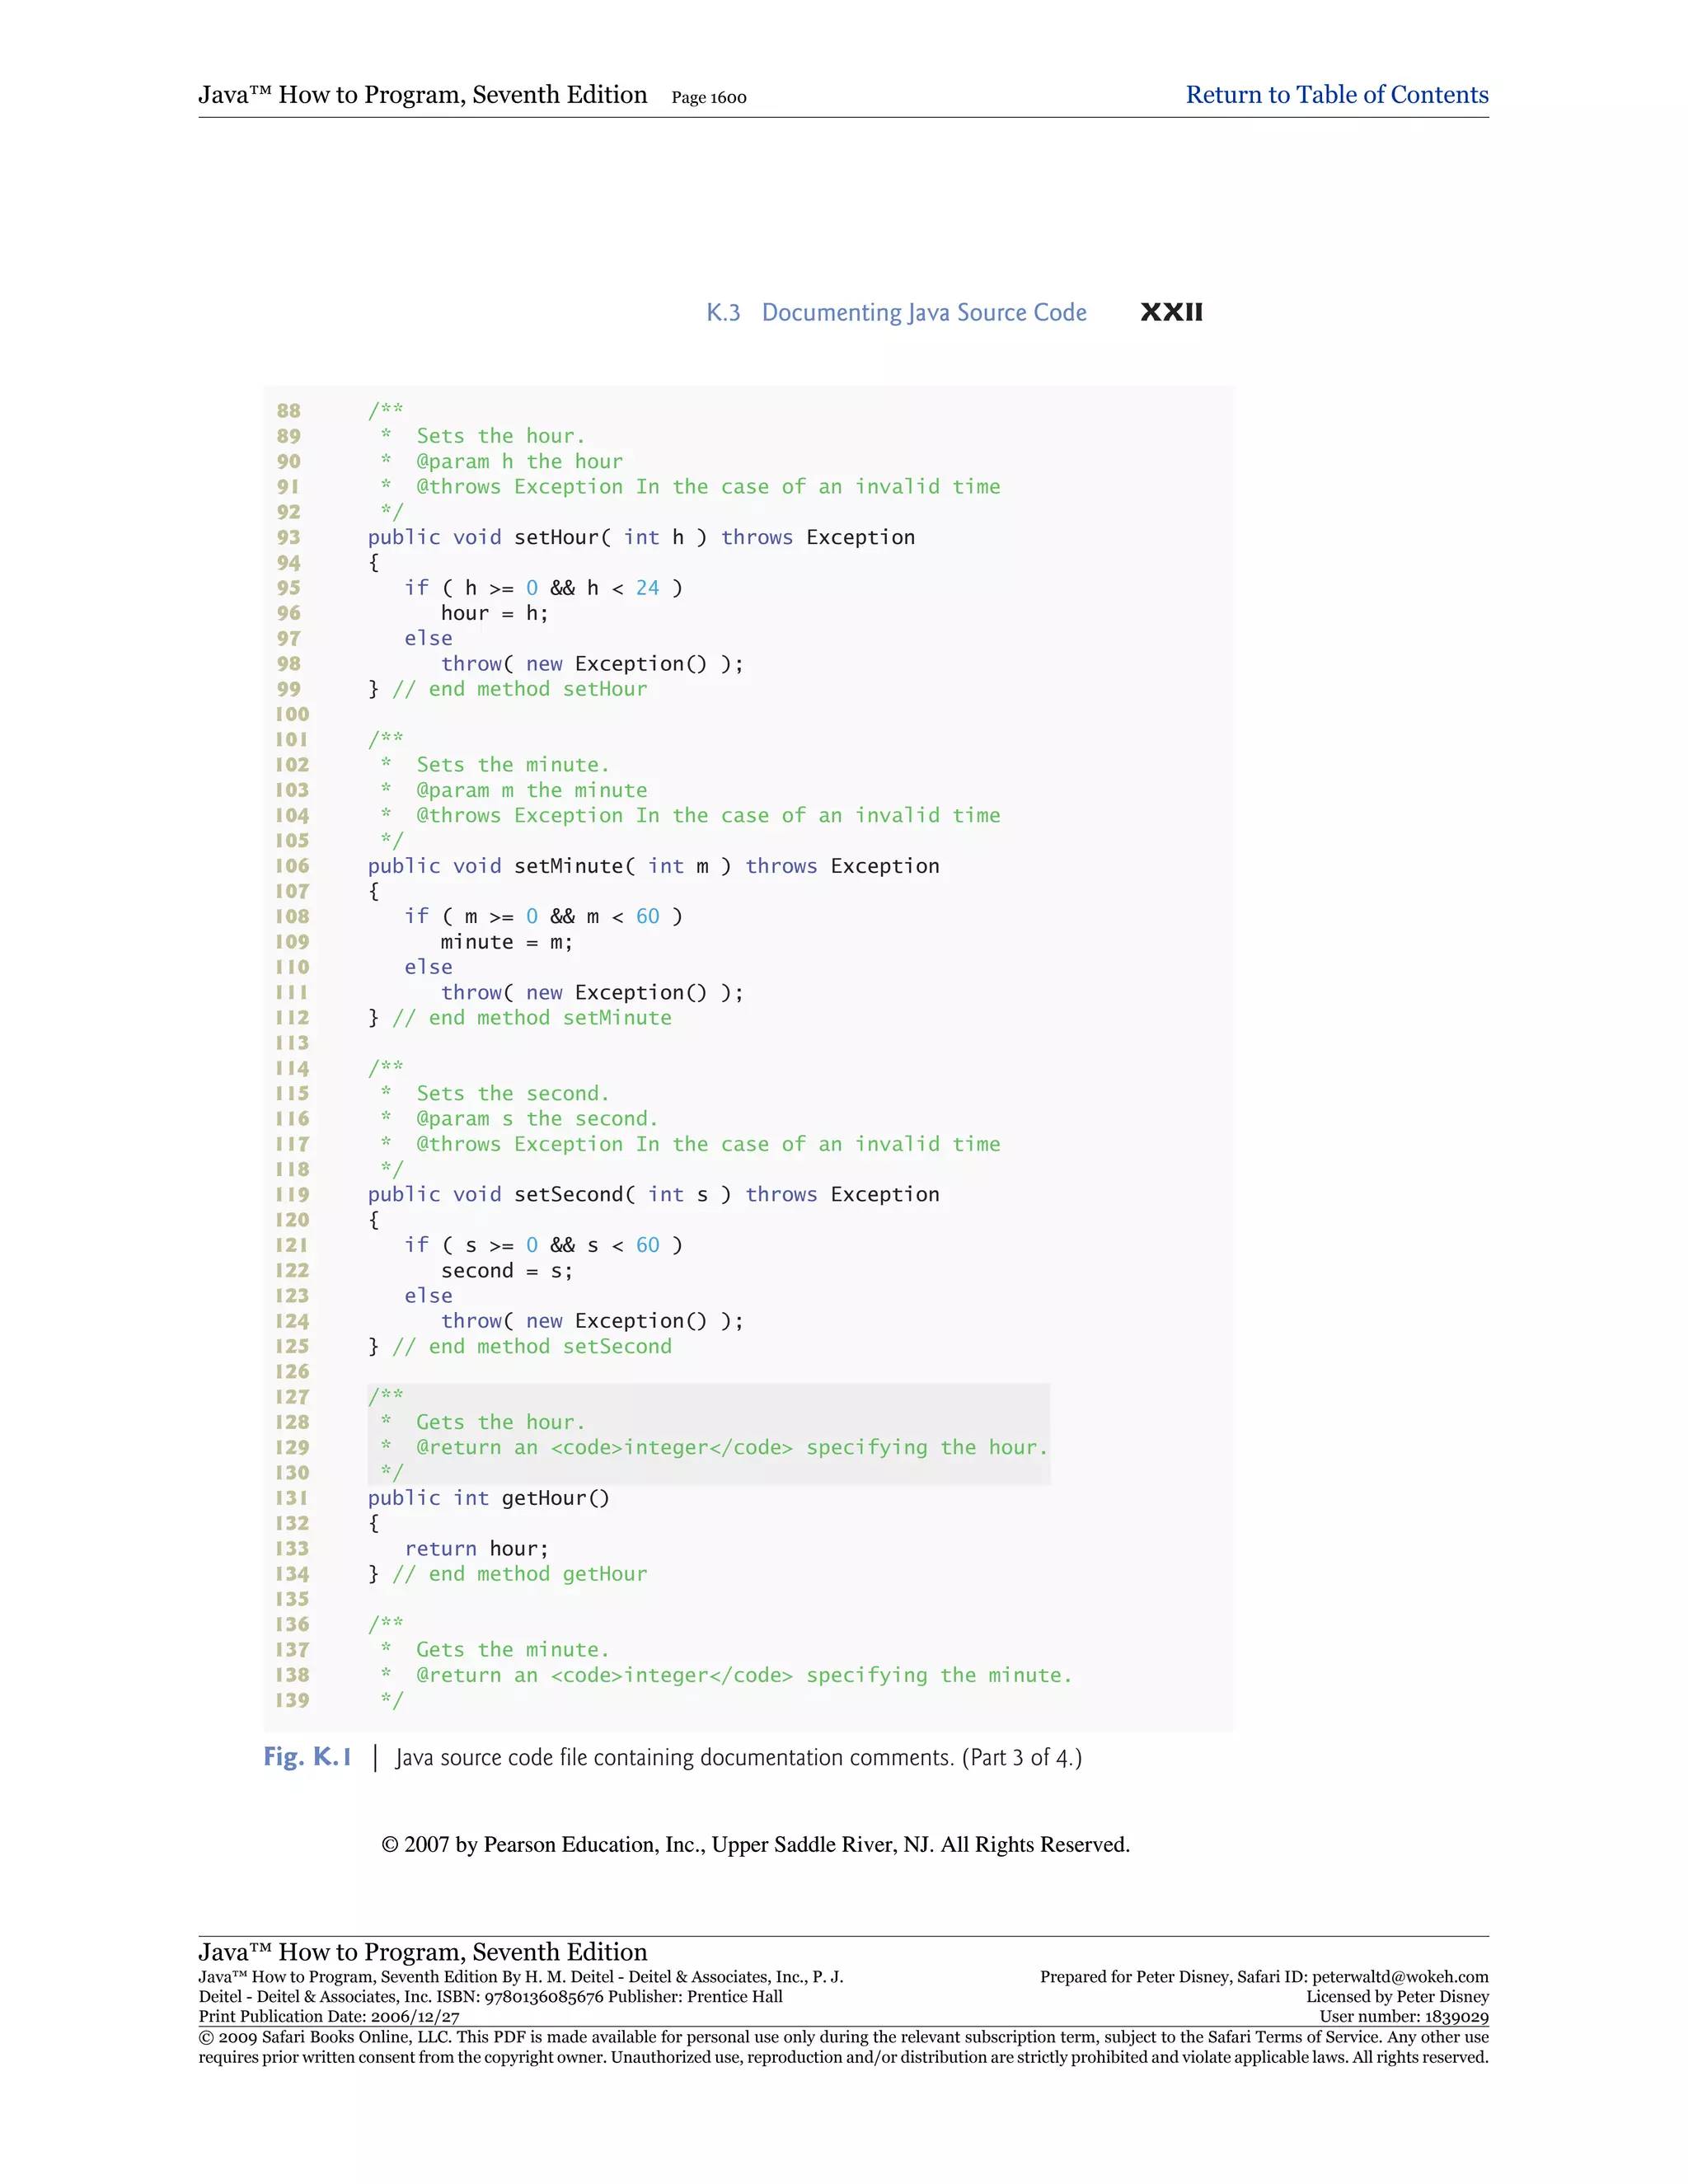This screenshot has height=2184, width=1688.
Task: Click line number 88
Action: click(x=289, y=411)
